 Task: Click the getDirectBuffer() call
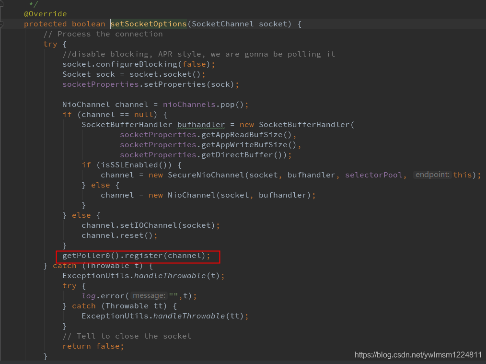coord(242,155)
